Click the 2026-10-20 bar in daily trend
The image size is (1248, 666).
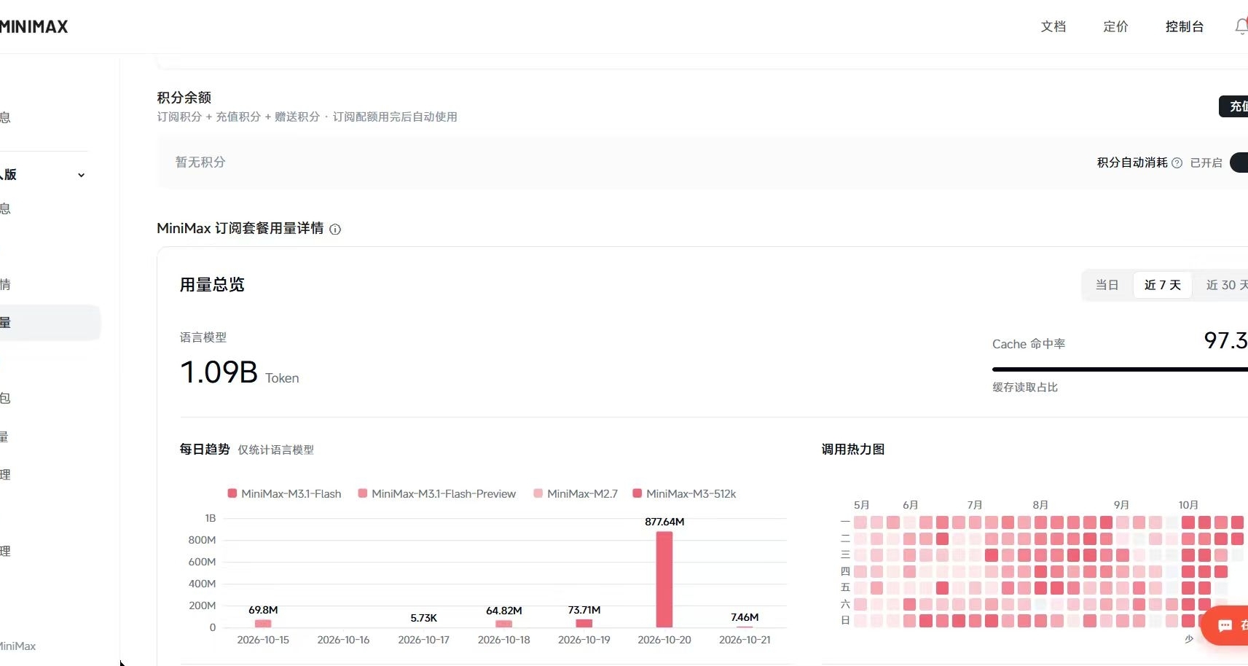click(664, 579)
